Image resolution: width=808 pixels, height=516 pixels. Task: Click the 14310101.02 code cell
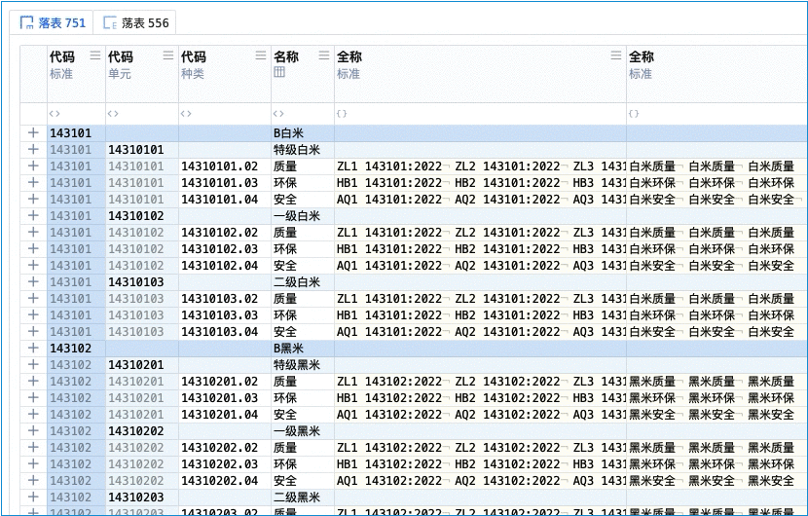[x=225, y=166]
